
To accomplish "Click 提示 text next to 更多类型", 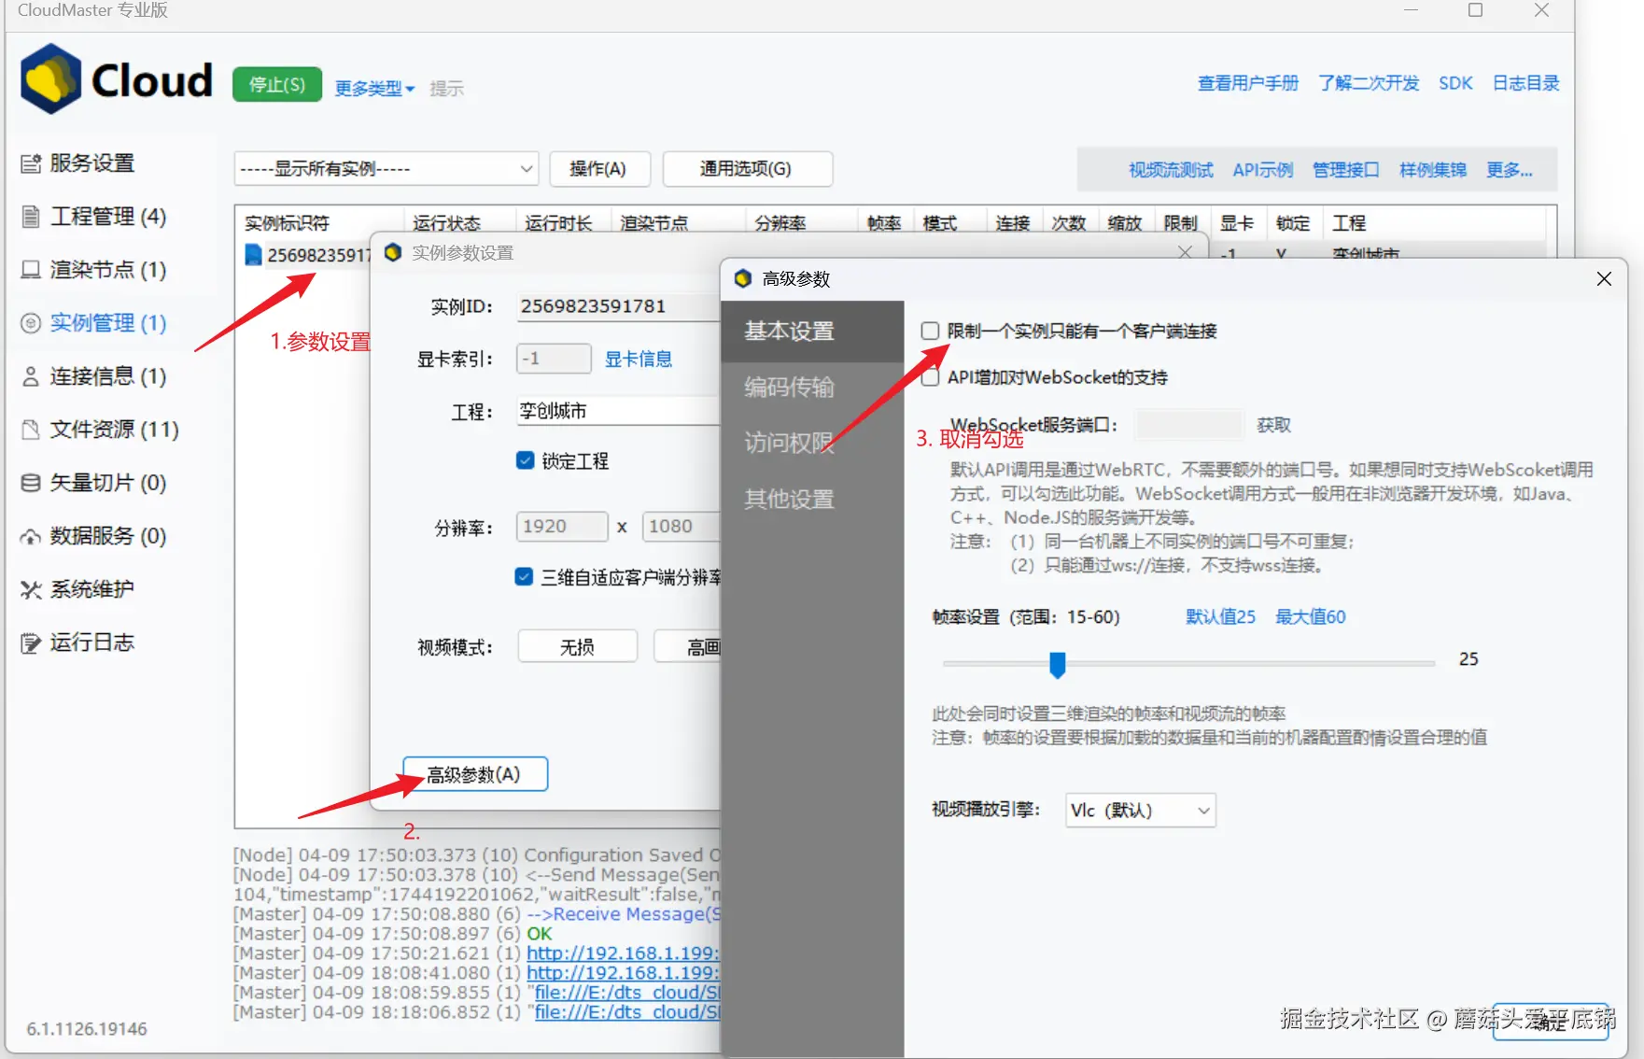I will (x=447, y=88).
